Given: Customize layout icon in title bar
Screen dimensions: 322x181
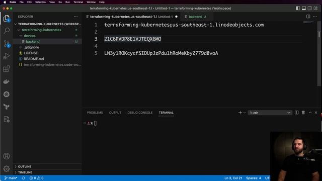Looking at the screenshot, I should pos(315,8).
